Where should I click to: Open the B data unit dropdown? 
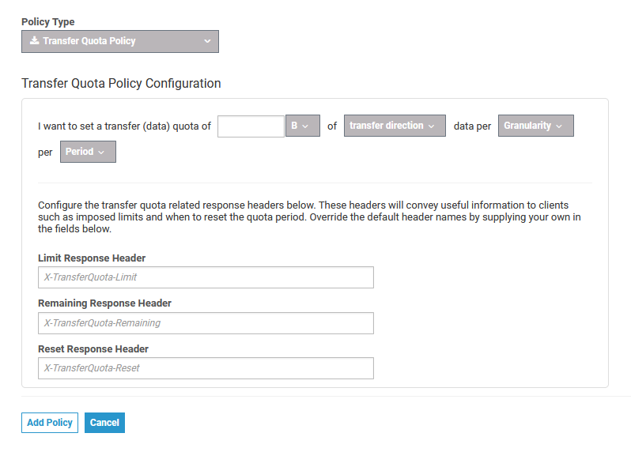click(x=301, y=126)
